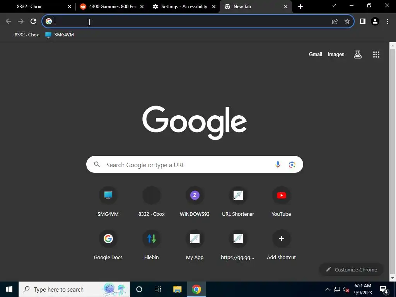The width and height of the screenshot is (396, 297).
Task: Open Search Labs flask icon
Action: (x=358, y=54)
